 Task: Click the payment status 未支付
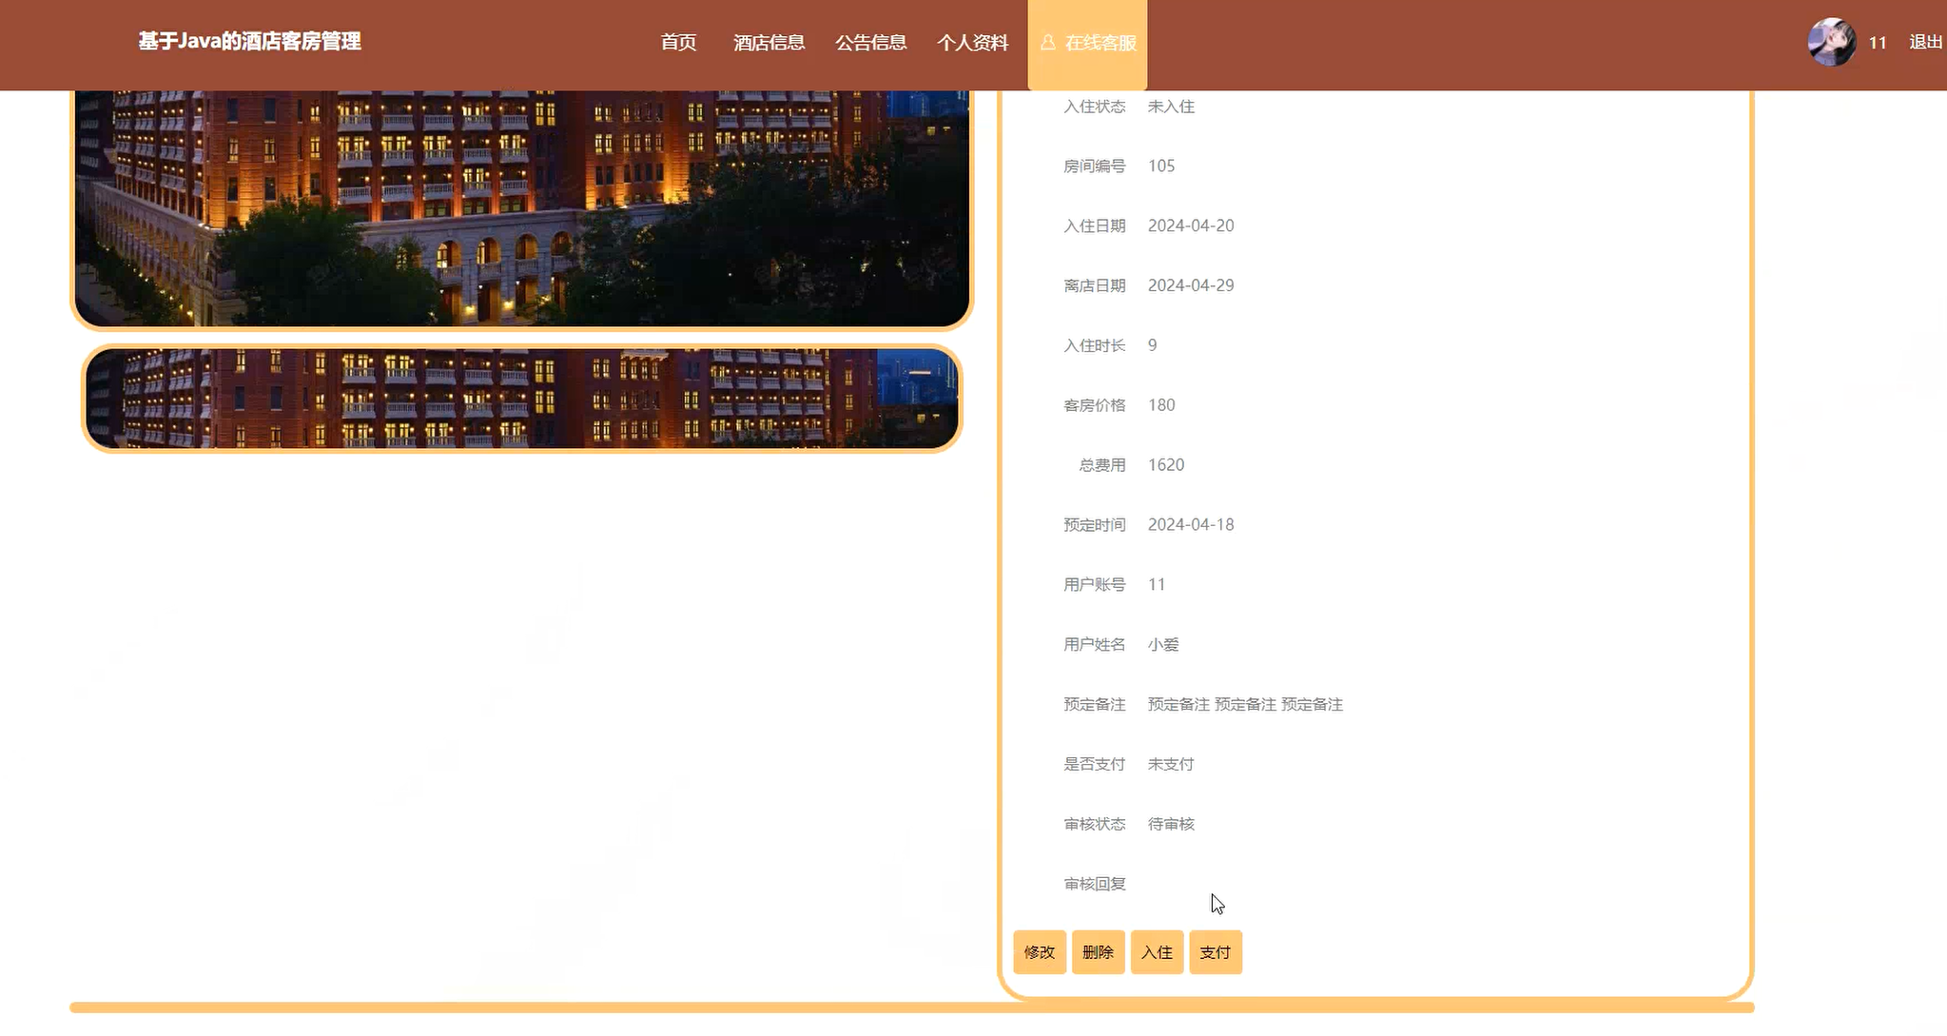[x=1171, y=765]
